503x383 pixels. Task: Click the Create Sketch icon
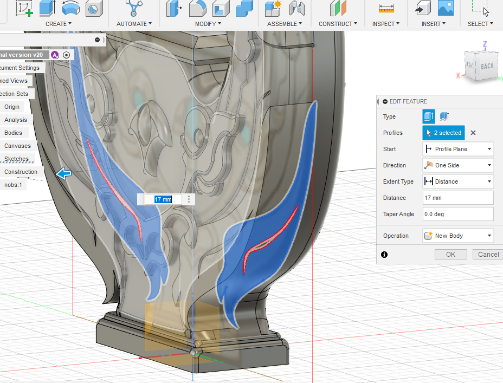coord(24,8)
